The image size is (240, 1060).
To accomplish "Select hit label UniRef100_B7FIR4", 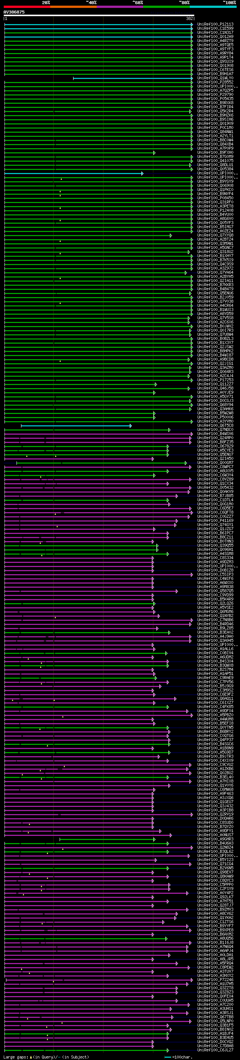I will click(215, 107).
